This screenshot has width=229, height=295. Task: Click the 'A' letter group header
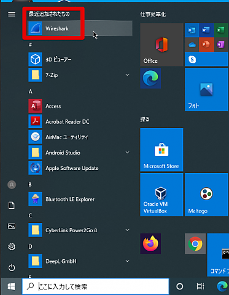tap(30, 91)
